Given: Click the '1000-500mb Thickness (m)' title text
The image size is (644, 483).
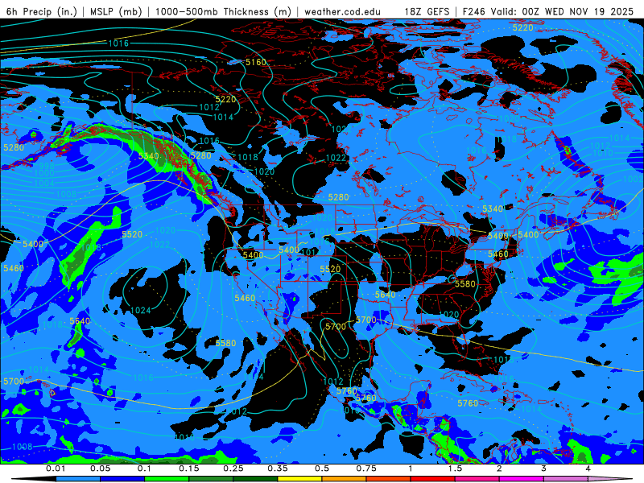Looking at the screenshot, I should (x=223, y=11).
